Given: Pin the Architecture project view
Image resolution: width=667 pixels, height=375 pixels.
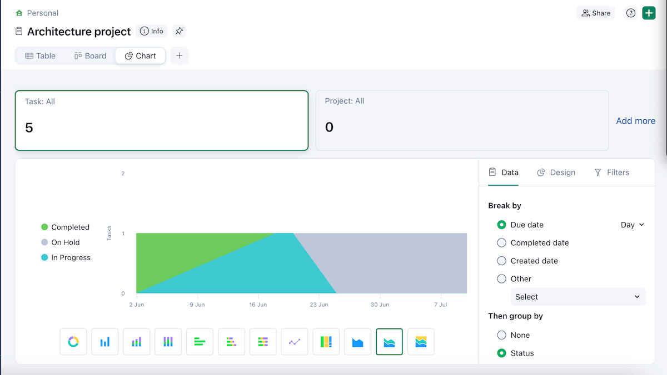Looking at the screenshot, I should pyautogui.click(x=179, y=31).
